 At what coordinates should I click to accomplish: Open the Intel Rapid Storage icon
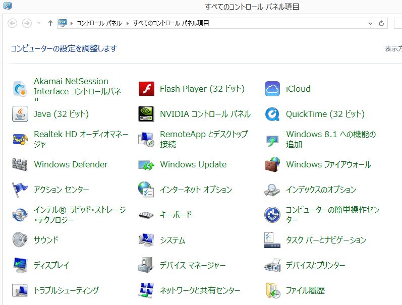pyautogui.click(x=20, y=215)
